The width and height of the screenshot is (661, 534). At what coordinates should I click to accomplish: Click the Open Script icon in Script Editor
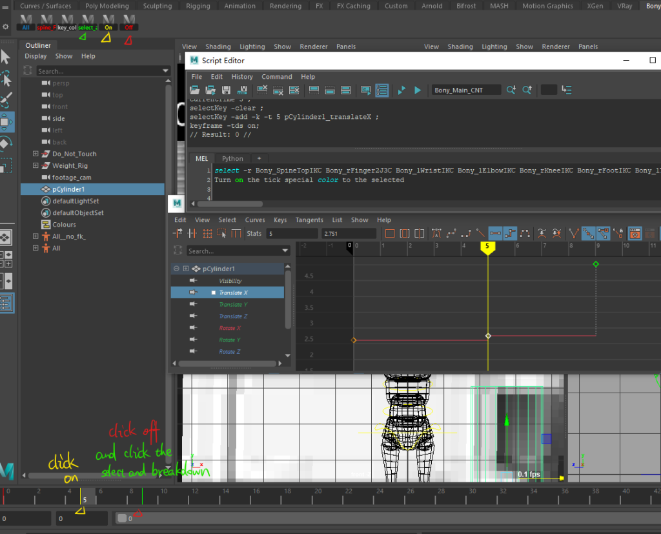tap(194, 90)
